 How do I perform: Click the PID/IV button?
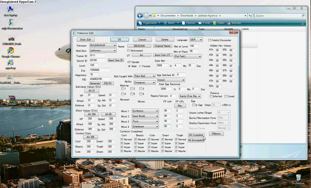tap(108, 83)
